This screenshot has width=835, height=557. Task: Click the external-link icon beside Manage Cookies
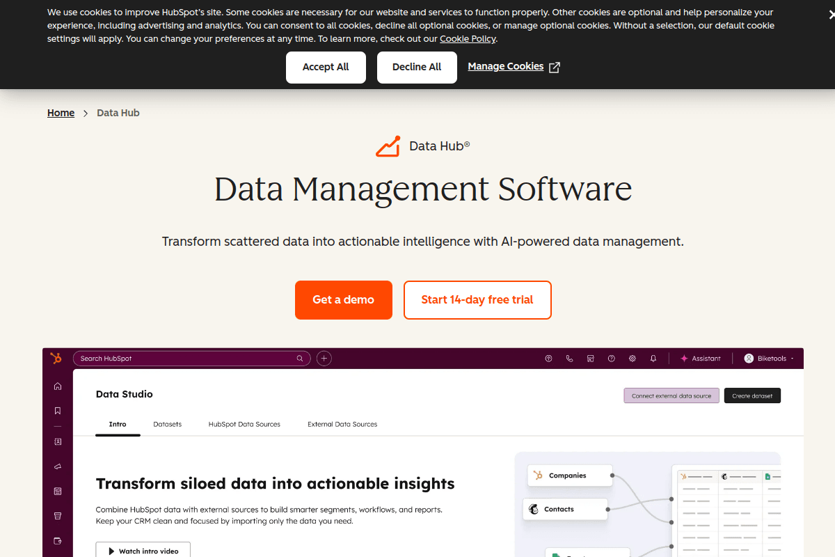coord(555,68)
